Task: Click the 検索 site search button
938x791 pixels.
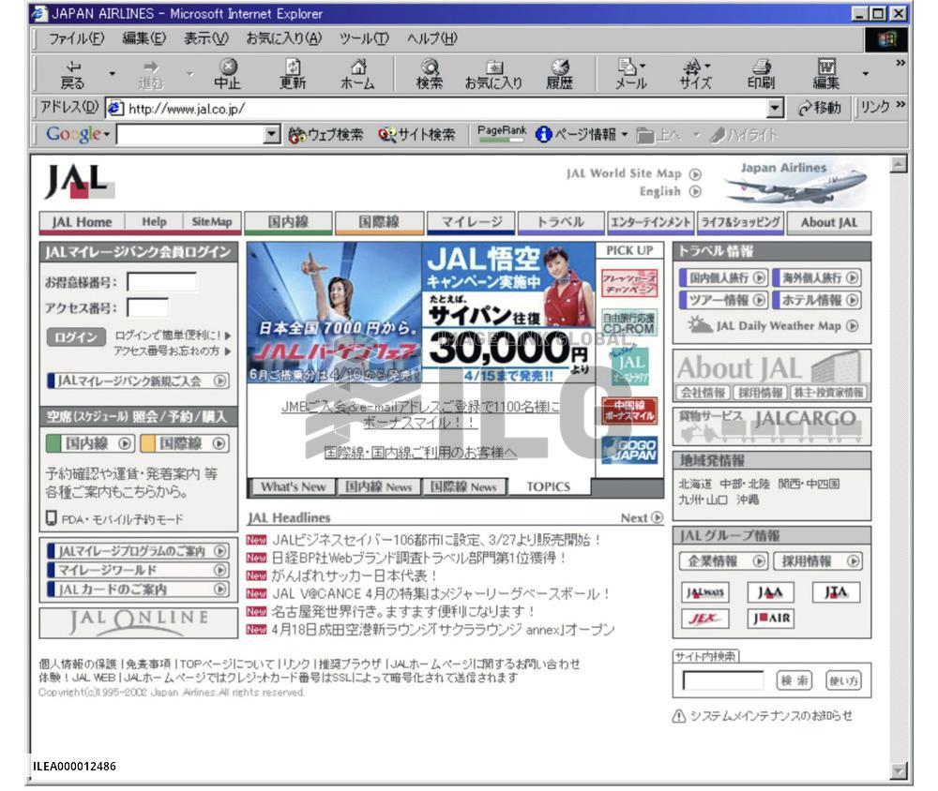Action: (794, 680)
